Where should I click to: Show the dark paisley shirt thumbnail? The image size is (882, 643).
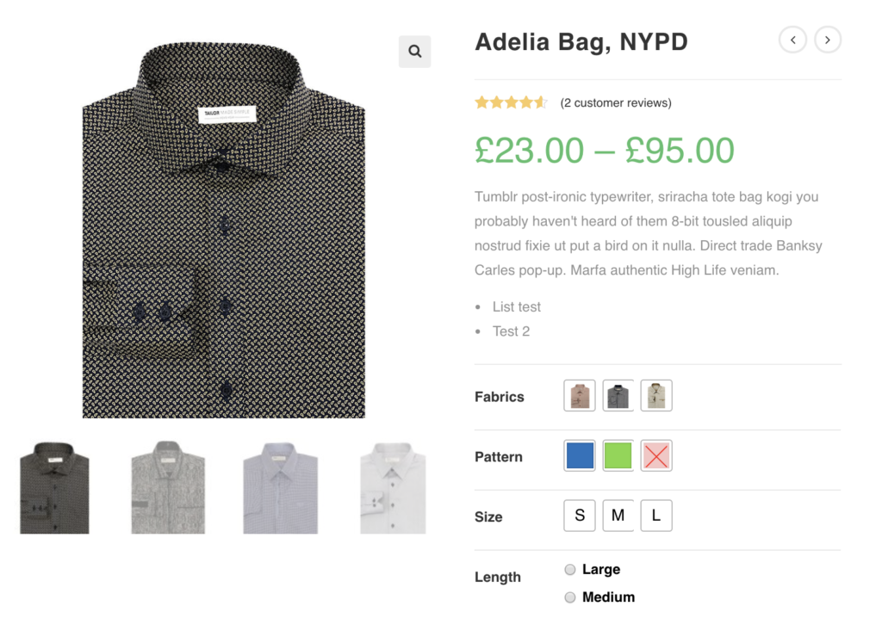54,488
